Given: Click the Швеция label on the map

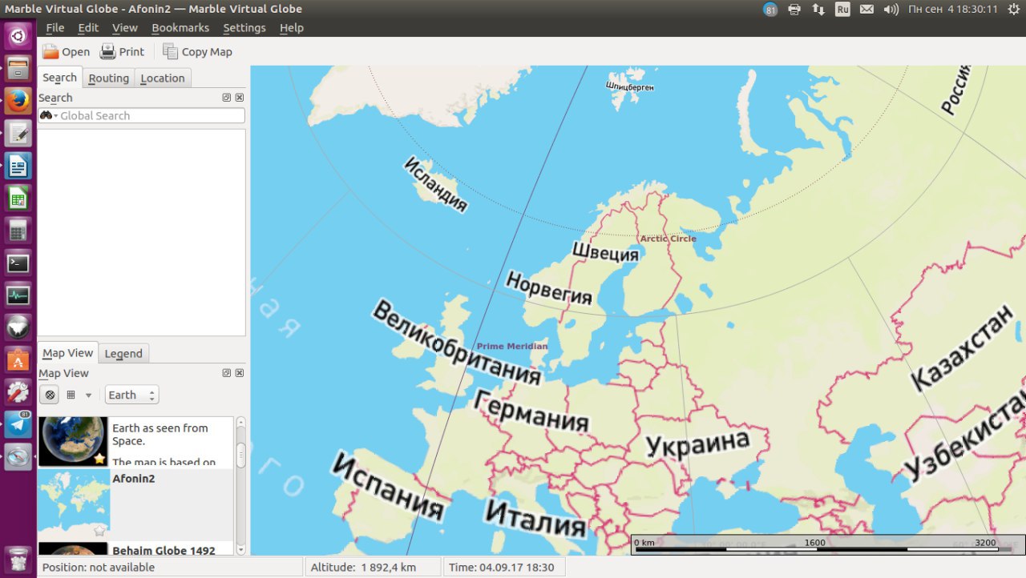Looking at the screenshot, I should click(x=605, y=252).
